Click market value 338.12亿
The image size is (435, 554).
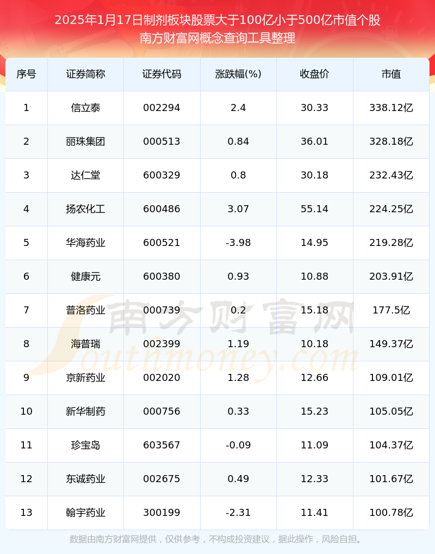391,108
